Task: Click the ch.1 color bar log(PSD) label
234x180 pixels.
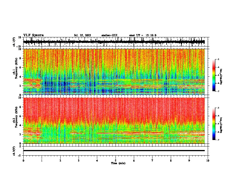Action: (x=221, y=77)
